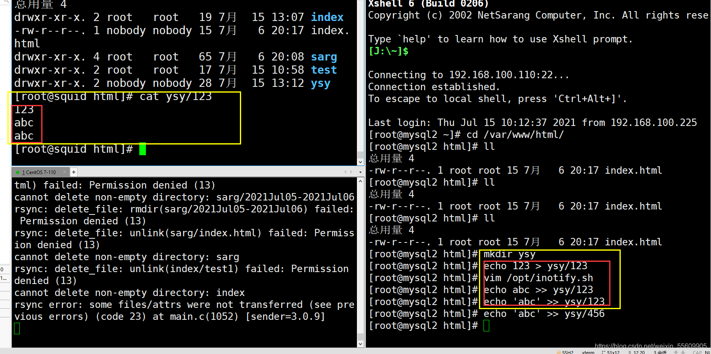Image resolution: width=711 pixels, height=354 pixels.
Task: Click the 'xterm' status bar entry
Action: coord(588,352)
